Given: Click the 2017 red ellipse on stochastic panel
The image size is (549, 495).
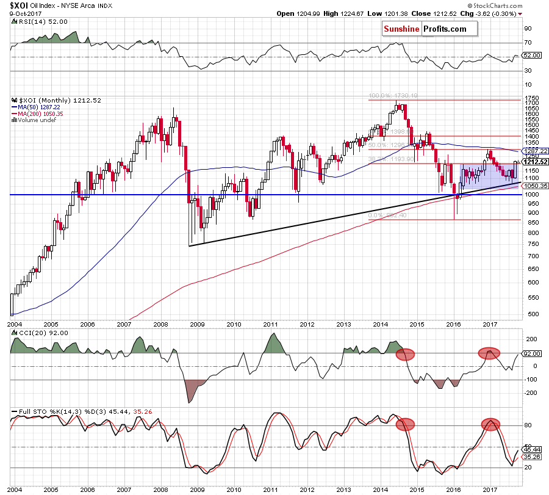Looking at the screenshot, I should point(491,425).
